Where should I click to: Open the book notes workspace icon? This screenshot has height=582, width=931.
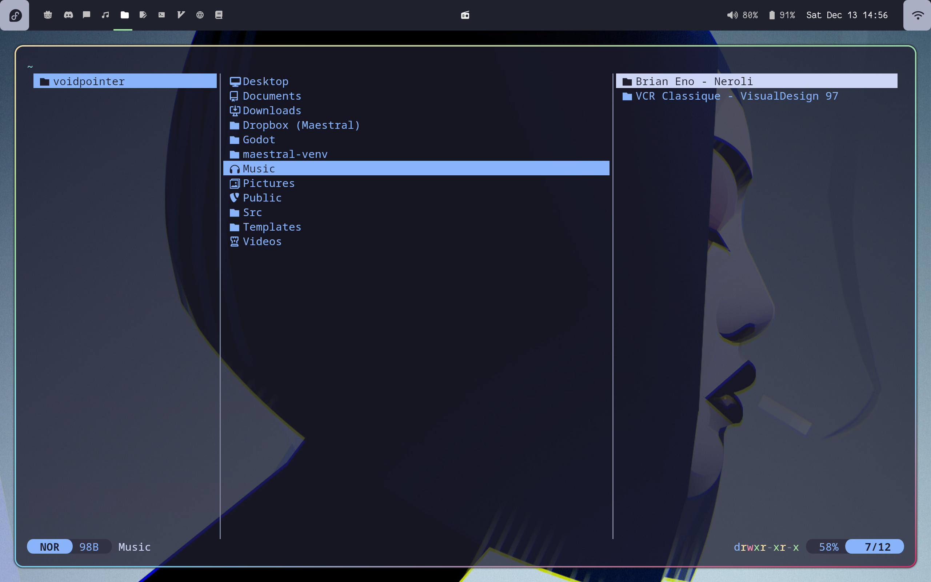coord(219,15)
